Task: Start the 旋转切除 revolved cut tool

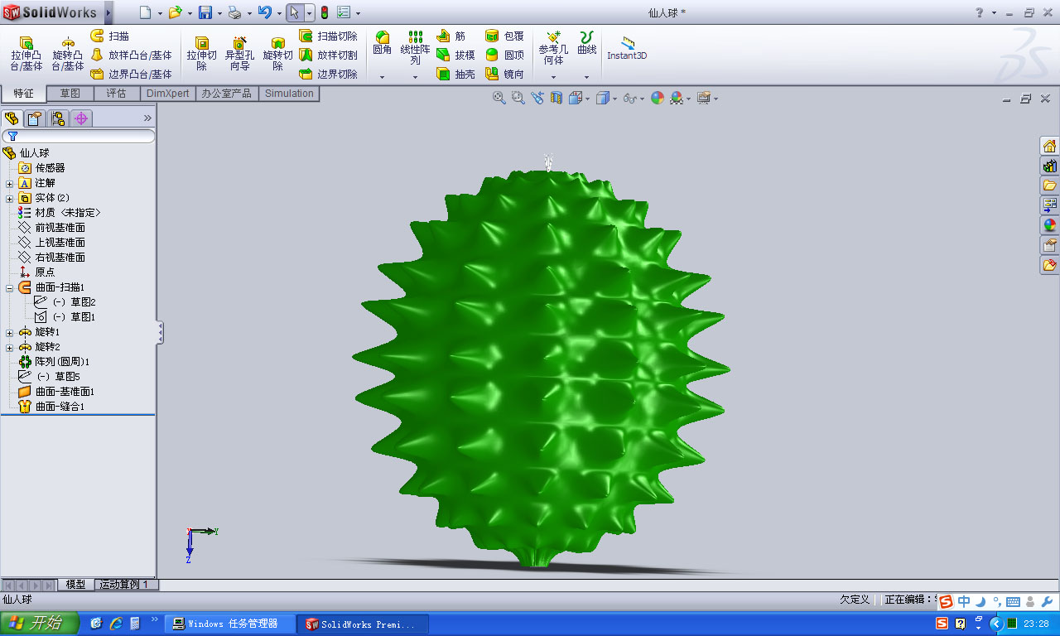Action: pos(278,54)
